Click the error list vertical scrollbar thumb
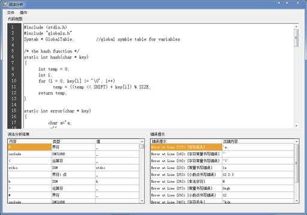 [297, 163]
